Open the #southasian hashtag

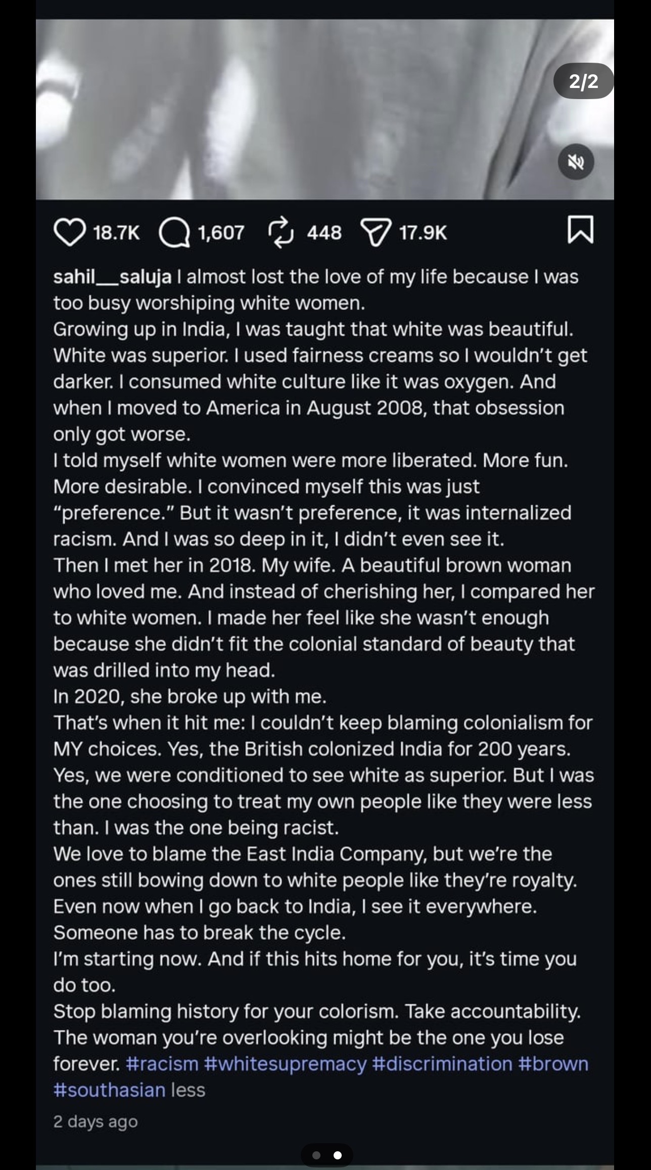click(x=110, y=1090)
